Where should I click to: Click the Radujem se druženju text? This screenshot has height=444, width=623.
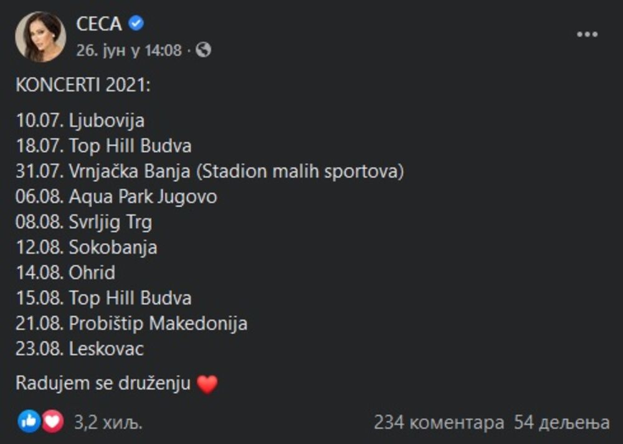[103, 384]
